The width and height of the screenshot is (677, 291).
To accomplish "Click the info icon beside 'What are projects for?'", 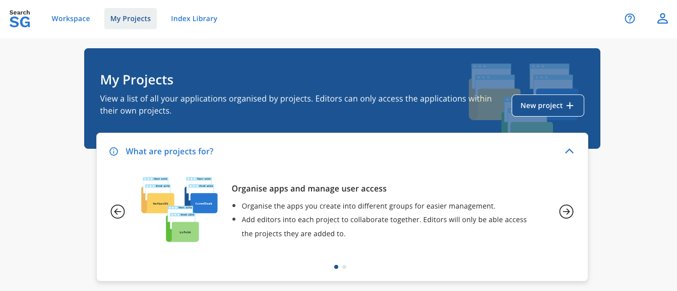I will [113, 151].
